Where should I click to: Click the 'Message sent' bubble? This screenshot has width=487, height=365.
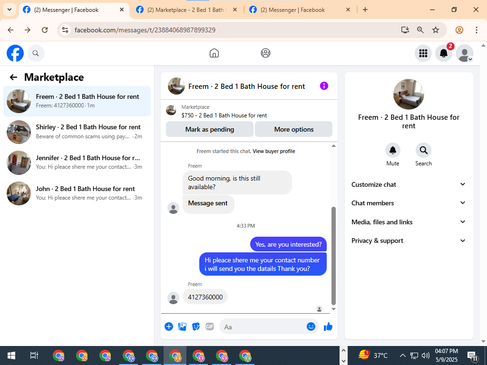208,203
